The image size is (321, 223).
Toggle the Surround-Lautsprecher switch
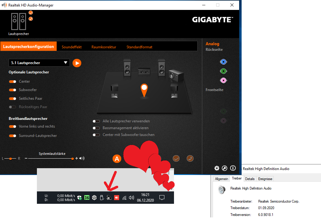(12, 136)
